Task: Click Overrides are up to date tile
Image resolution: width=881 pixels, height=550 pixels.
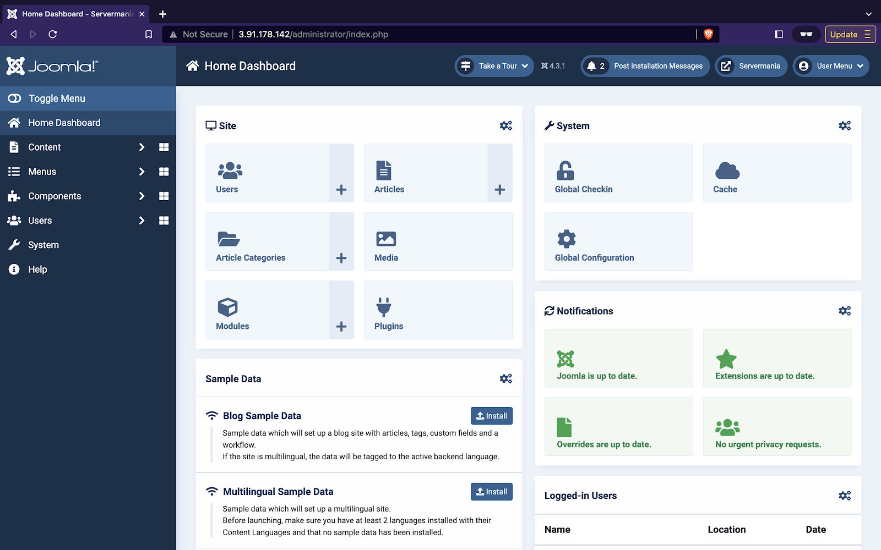Action: pos(619,427)
